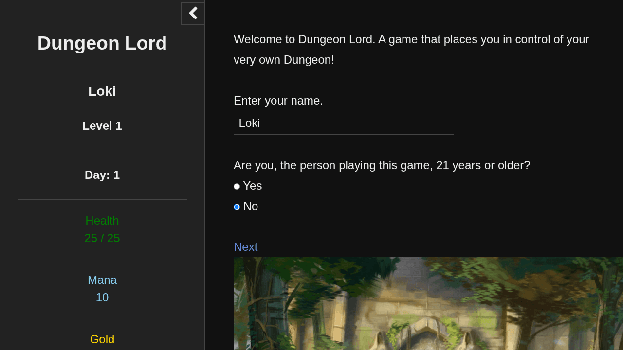Click the Dungeon Lord title heading

pos(102,43)
